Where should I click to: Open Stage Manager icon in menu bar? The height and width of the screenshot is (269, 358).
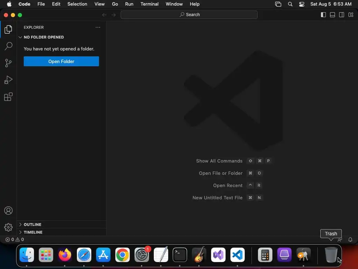click(x=278, y=4)
